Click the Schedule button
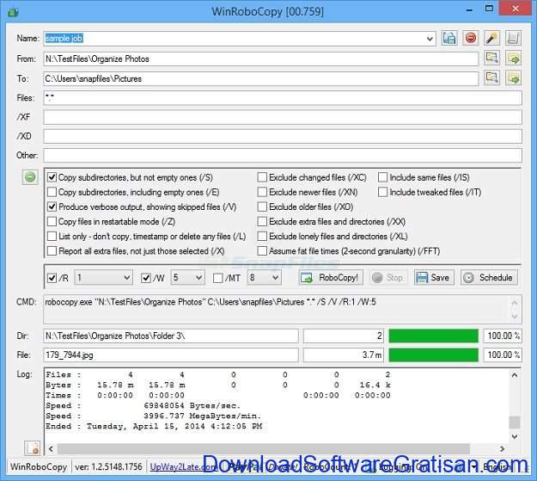 tap(489, 277)
